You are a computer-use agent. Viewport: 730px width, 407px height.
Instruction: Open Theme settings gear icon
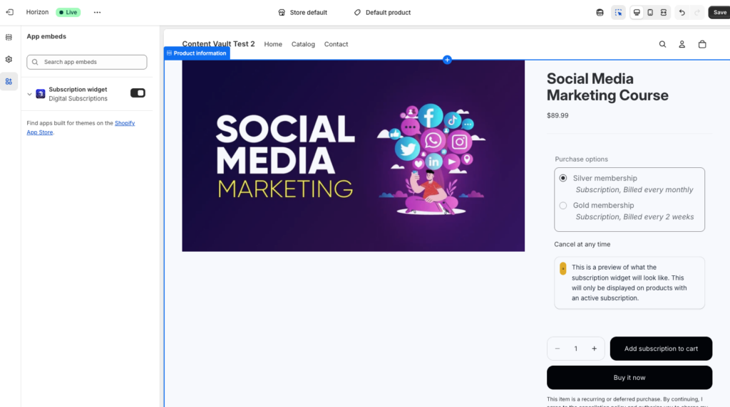pos(9,59)
